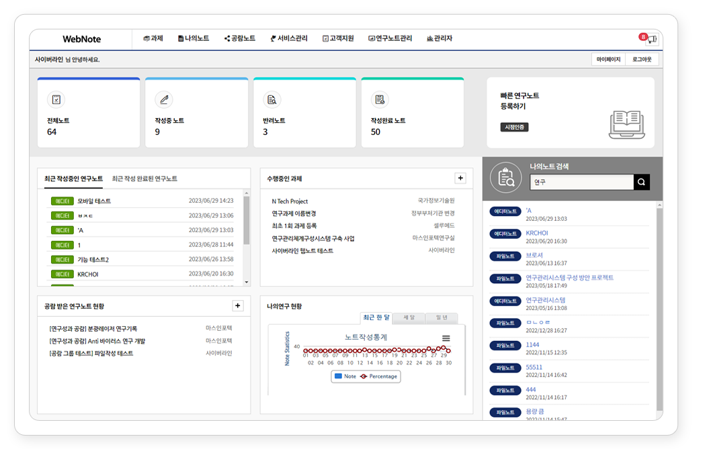Viewport: 711px width, 449px height.
Task: Click the laptop book icon in 빠른 연구노트
Action: coord(626,125)
